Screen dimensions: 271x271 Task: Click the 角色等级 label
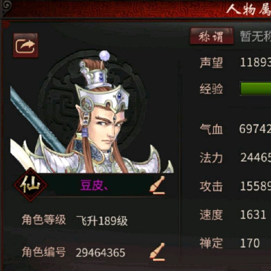44,220
